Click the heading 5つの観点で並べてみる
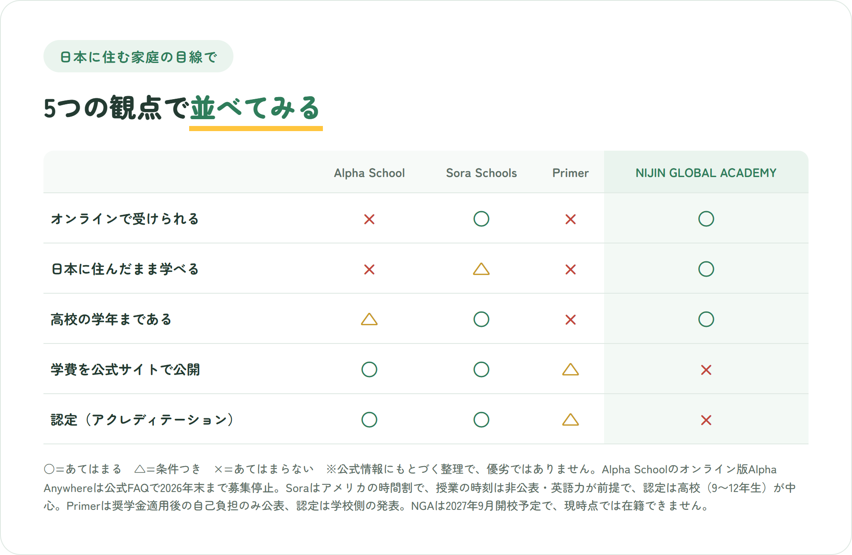 pos(182,108)
